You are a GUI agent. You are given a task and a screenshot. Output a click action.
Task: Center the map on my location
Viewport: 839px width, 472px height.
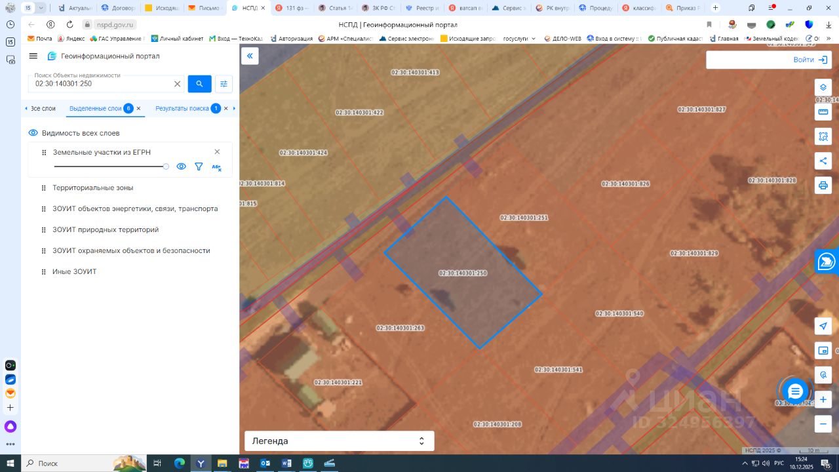(823, 326)
